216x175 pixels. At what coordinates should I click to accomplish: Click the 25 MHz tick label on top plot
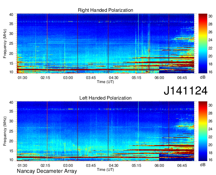tap(11, 43)
